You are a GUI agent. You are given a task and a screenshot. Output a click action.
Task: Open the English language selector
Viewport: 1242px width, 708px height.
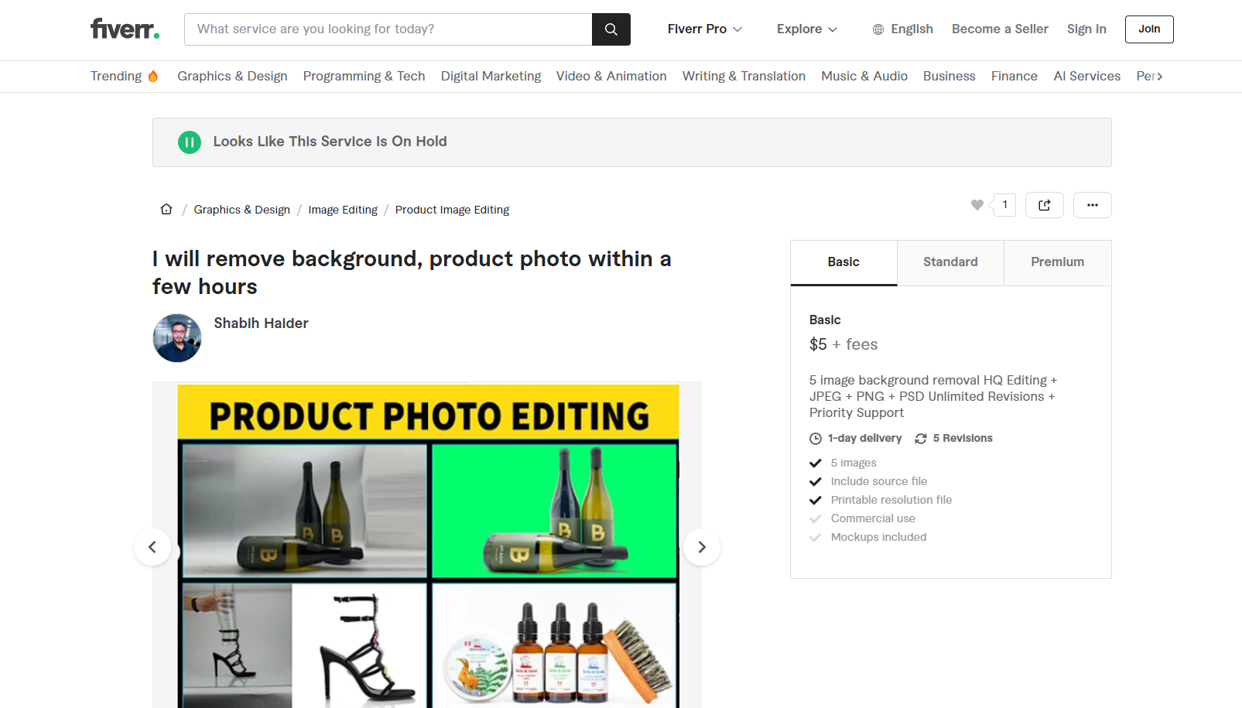902,29
